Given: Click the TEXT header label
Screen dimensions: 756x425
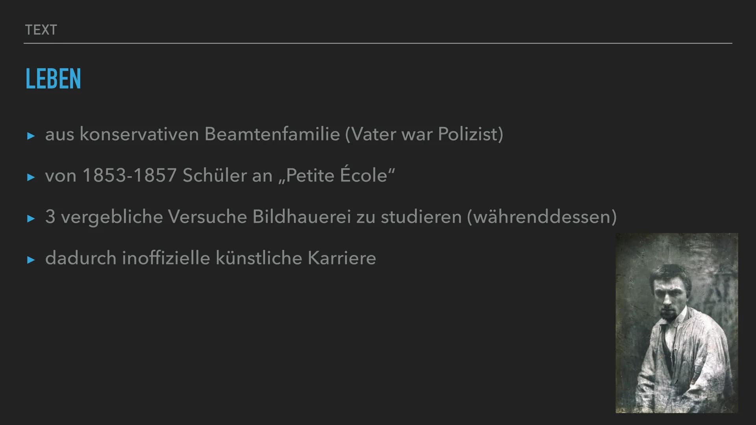Looking at the screenshot, I should click(41, 30).
